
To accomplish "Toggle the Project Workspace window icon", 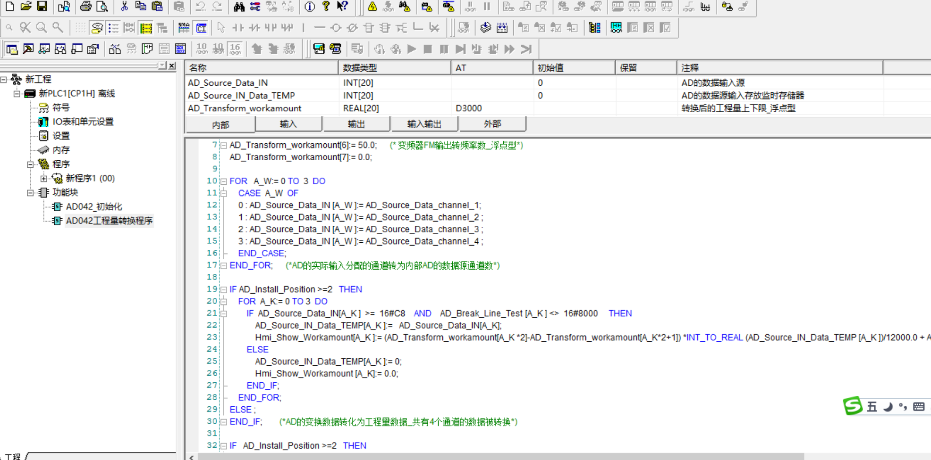I will click(12, 49).
